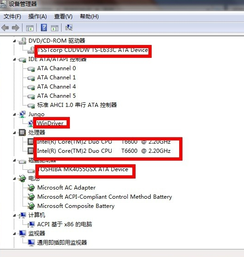
Task: Click the blue Help question-mark icon
Action: [x=44, y=28]
